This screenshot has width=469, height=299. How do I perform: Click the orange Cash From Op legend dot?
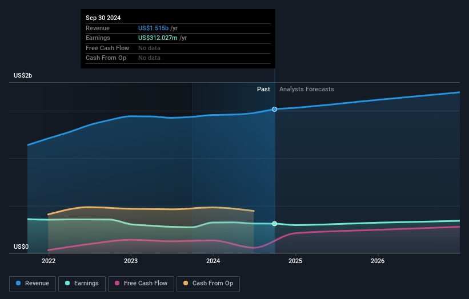[x=186, y=283]
